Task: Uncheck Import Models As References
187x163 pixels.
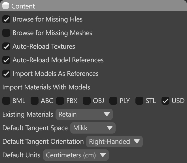Action: [6, 74]
